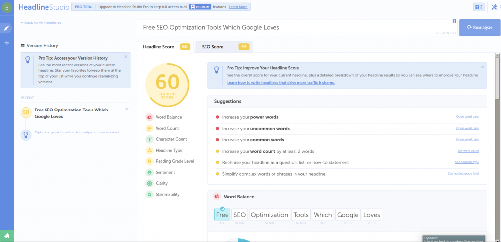The height and width of the screenshot is (242, 501).
Task: Click the Reanalyze button
Action: coord(480,27)
